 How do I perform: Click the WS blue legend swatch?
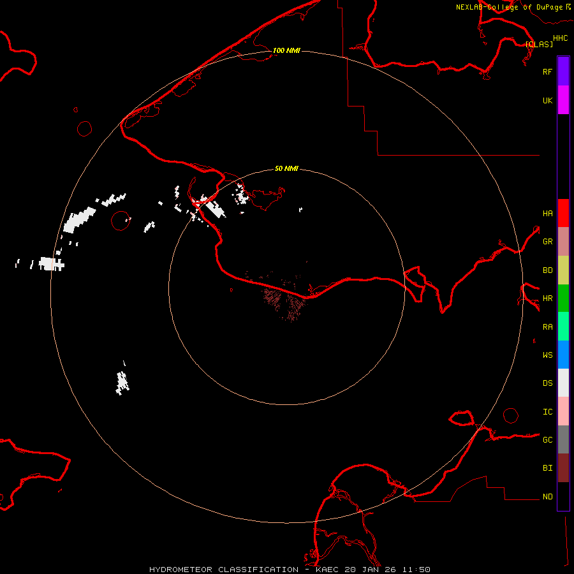coord(563,355)
